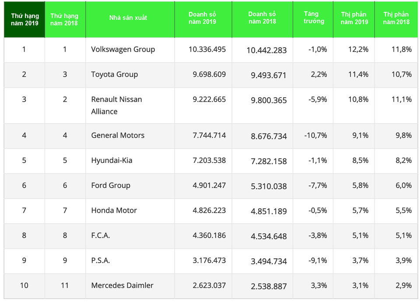Click 2018 rank 11 in Mercedes Daimler row
Image resolution: width=420 pixels, height=302 pixels.
pyautogui.click(x=65, y=285)
